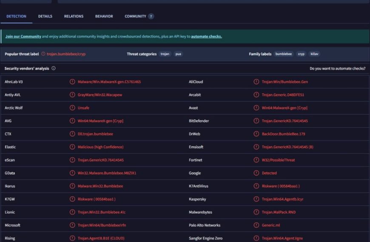The image size is (370, 242).
Task: Click the alert icon in Fortinet row
Action: click(256, 160)
